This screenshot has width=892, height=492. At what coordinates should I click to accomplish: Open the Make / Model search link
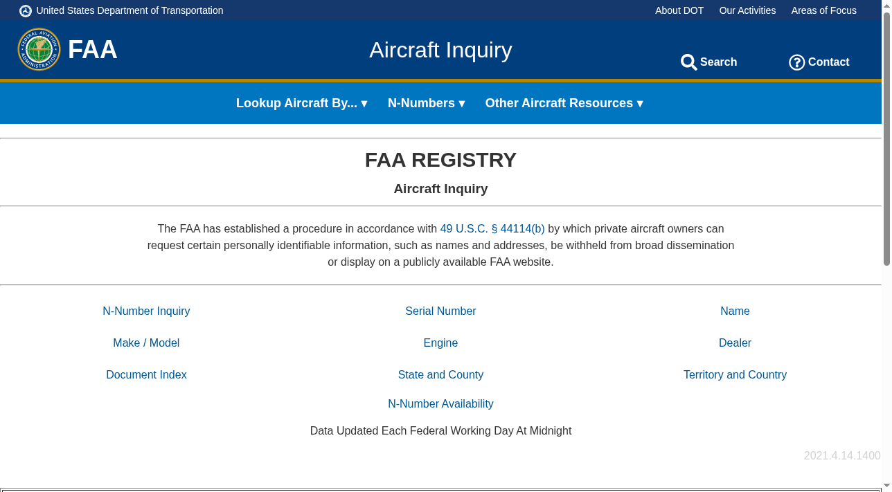coord(146,343)
